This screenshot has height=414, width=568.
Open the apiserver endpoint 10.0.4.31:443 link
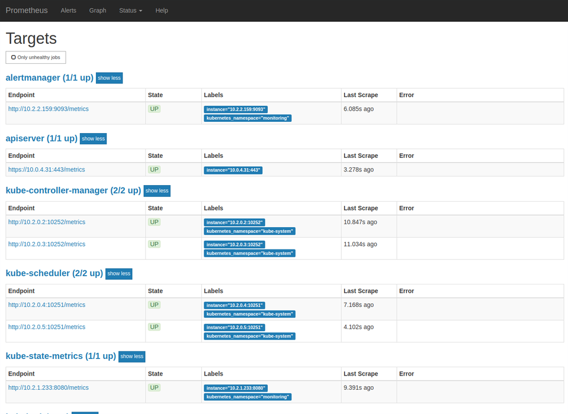47,170
